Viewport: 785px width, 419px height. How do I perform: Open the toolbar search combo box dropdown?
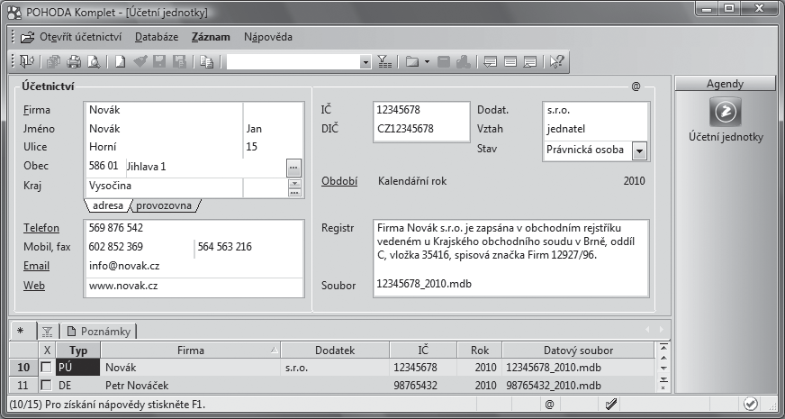click(x=365, y=62)
